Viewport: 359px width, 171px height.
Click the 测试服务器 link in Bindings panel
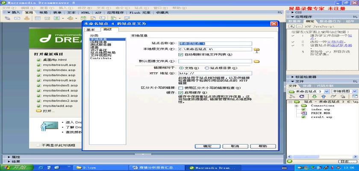(x=341, y=46)
